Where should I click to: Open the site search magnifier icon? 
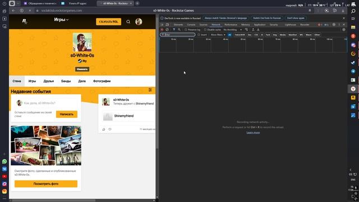tap(128, 22)
